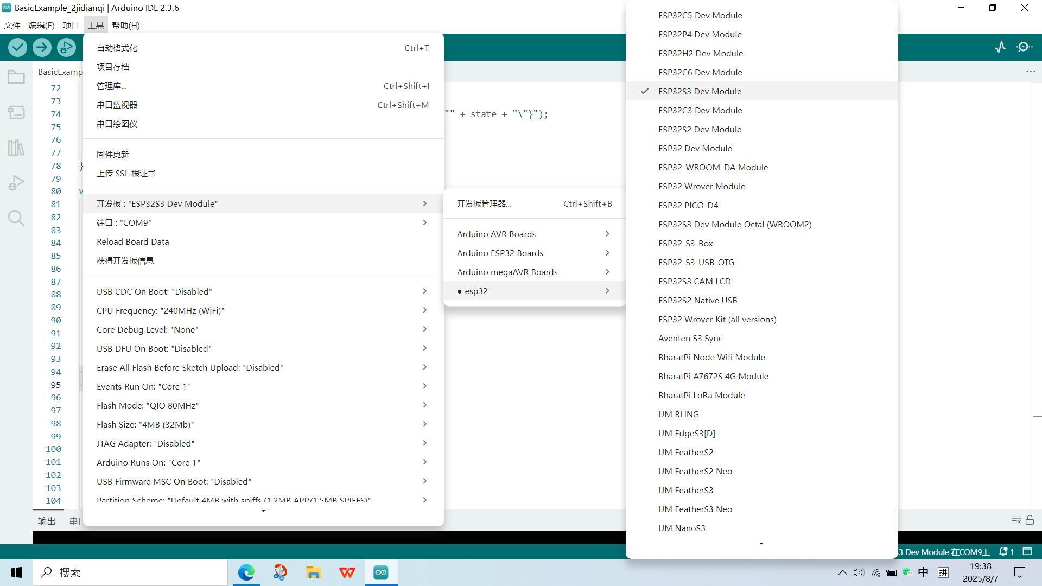Open the Sketchbook folder sidebar icon
The image size is (1042, 586).
(x=16, y=77)
